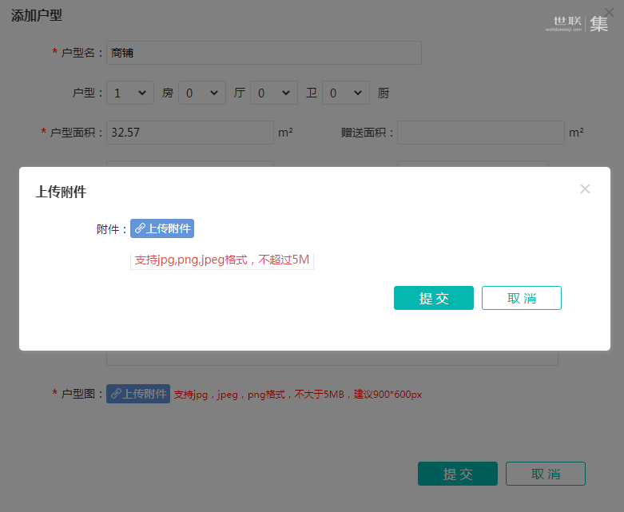Click the blue 上传附件 button in dialog
This screenshot has width=624, height=512.
(x=162, y=228)
